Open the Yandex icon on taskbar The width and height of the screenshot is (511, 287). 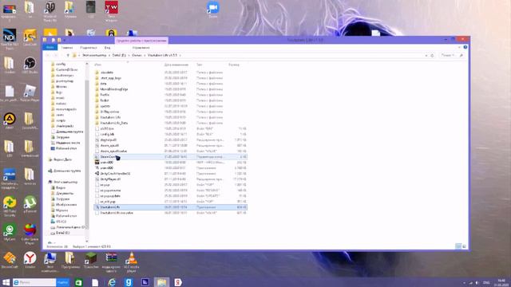click(x=178, y=282)
